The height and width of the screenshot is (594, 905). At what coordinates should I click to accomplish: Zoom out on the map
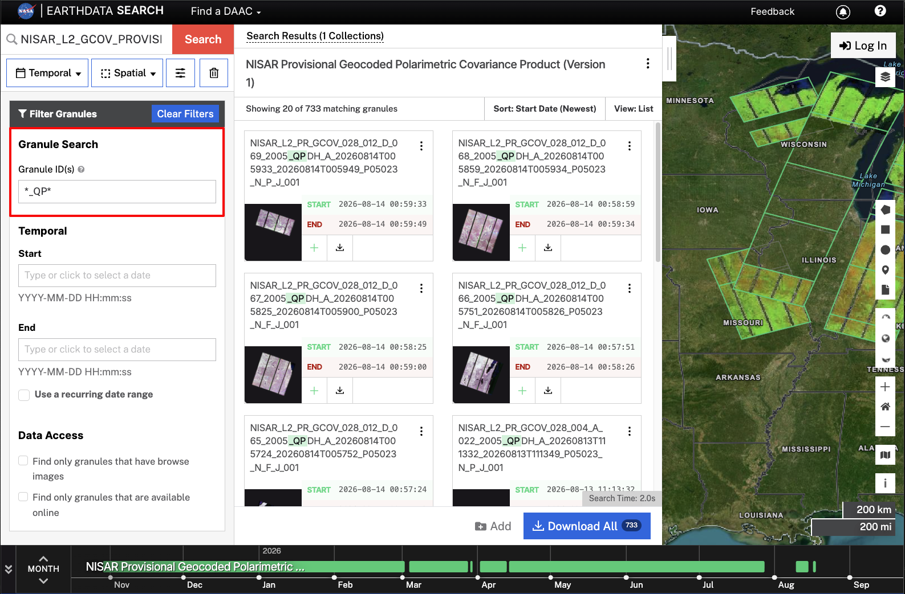885,427
